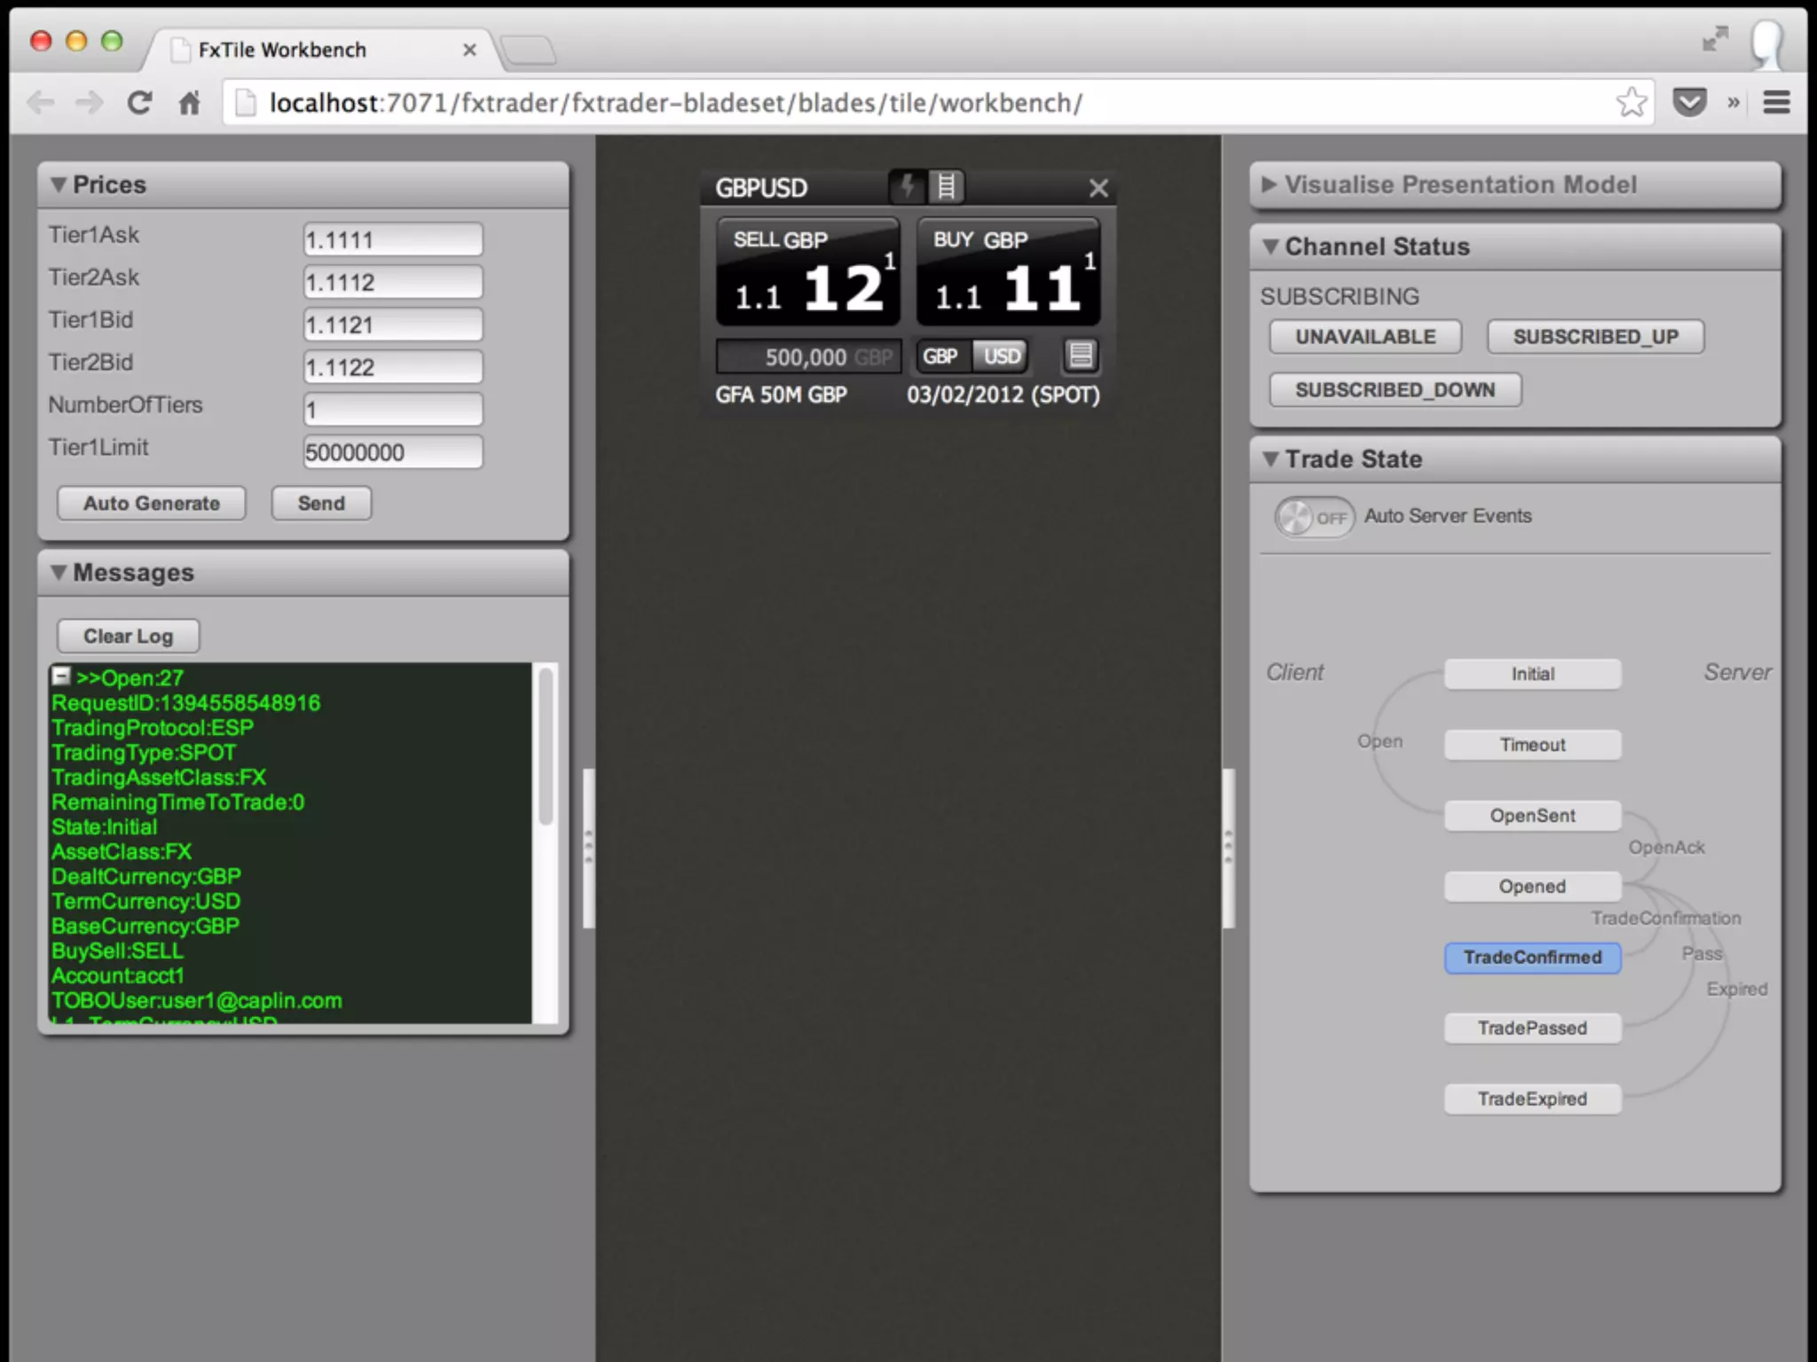Click the browser reload icon
The image size is (1817, 1362).
(x=139, y=103)
